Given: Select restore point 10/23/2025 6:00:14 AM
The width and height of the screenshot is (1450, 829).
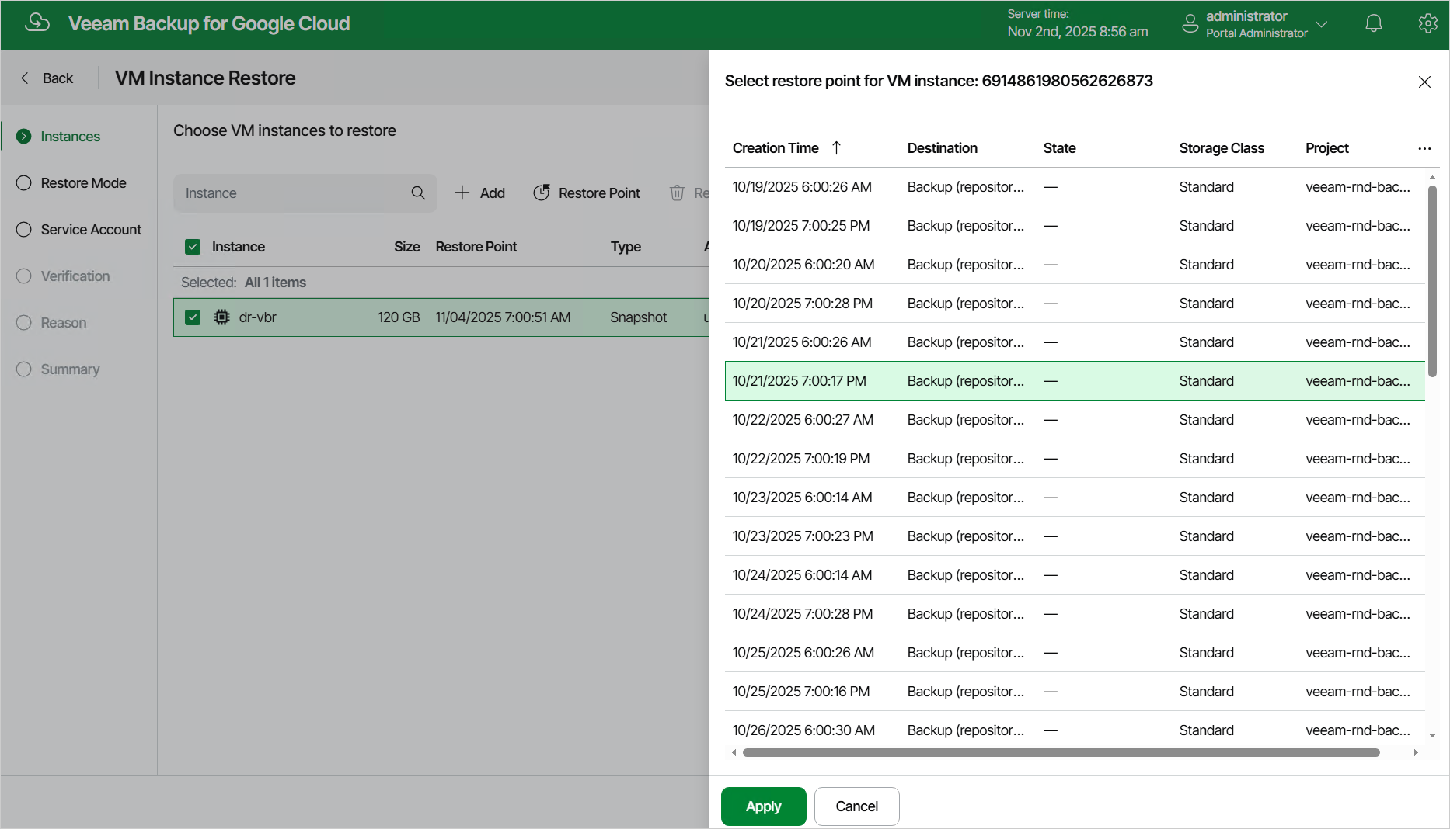Looking at the screenshot, I should [1075, 498].
